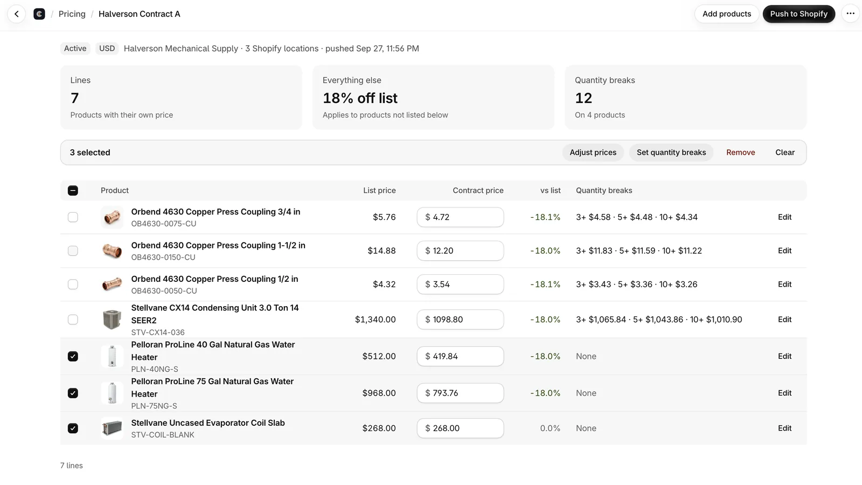
Task: Click the Stellvane condensing unit thumbnail
Action: pos(112,320)
